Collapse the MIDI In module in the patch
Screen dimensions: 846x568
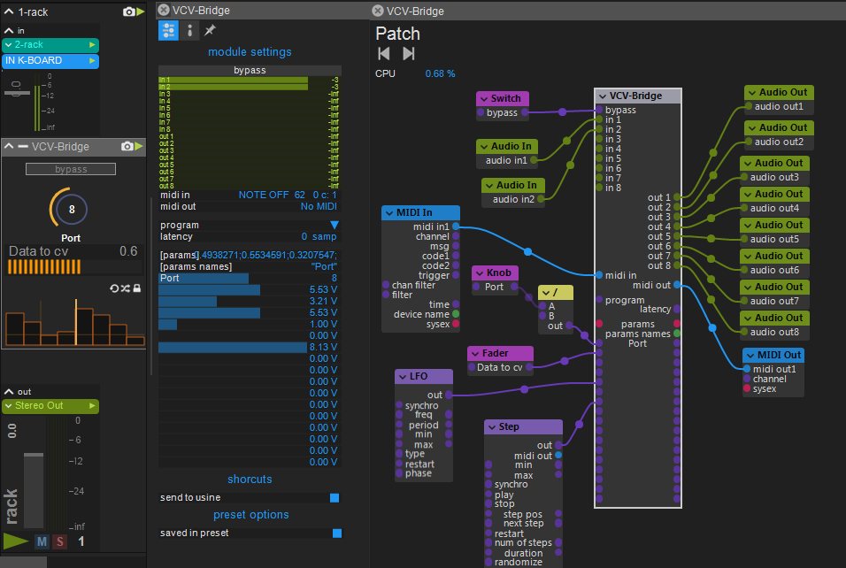point(388,212)
